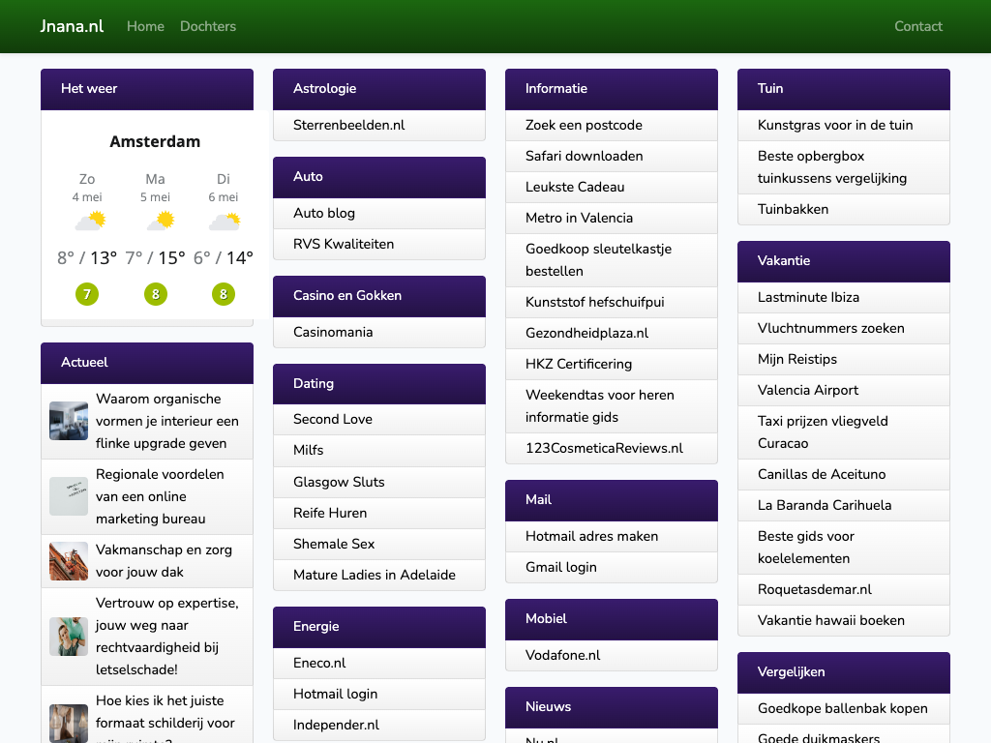This screenshot has width=991, height=743.
Task: Click the green wind badge for Sunday
Action: [x=87, y=294]
